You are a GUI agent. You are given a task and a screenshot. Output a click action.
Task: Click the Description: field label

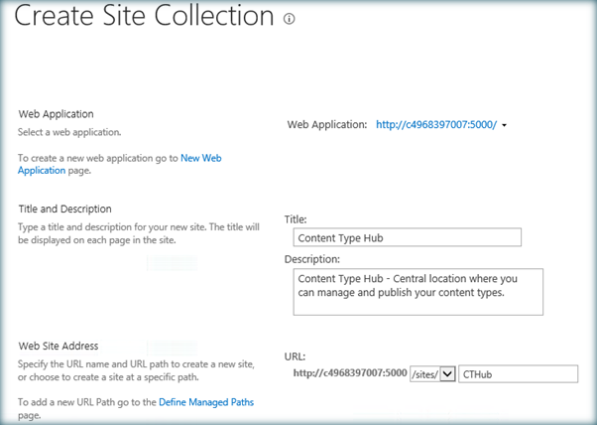click(x=313, y=259)
